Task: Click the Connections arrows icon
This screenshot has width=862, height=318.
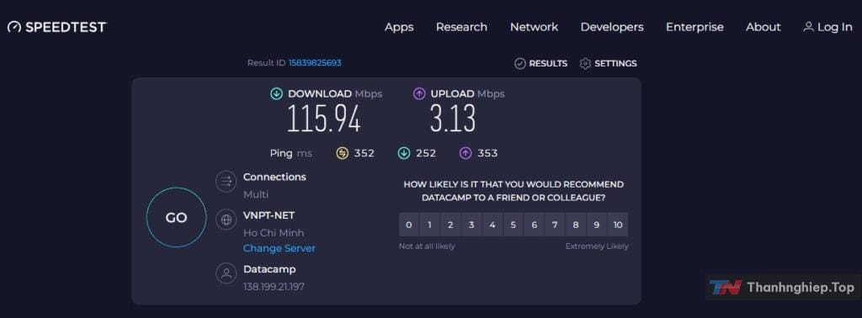Action: pyautogui.click(x=226, y=181)
